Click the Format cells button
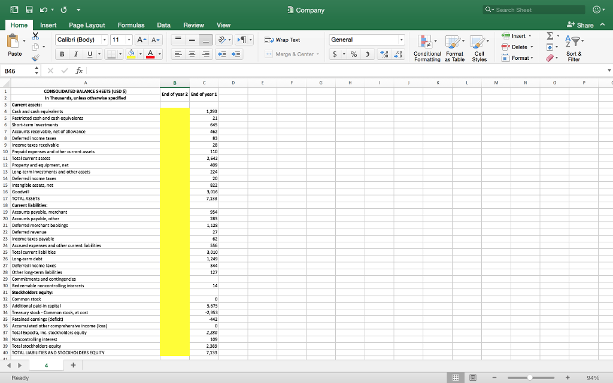613x383 pixels. (x=517, y=58)
